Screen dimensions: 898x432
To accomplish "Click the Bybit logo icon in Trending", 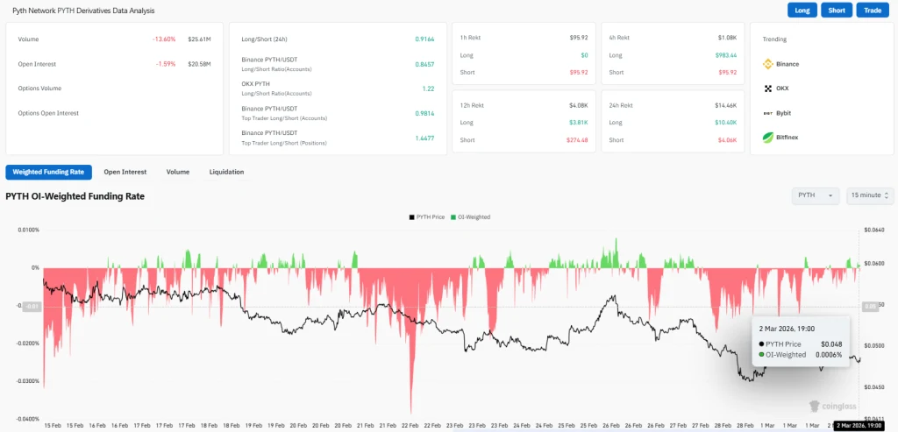I will [x=768, y=113].
